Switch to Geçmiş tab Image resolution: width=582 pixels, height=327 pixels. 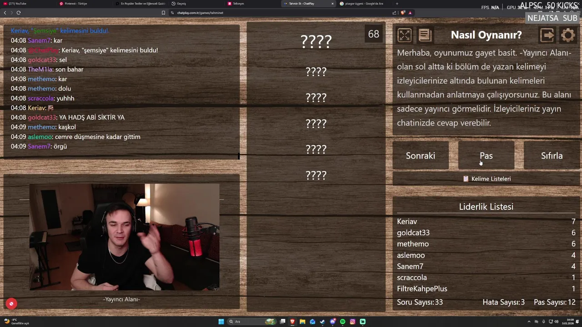(x=196, y=4)
